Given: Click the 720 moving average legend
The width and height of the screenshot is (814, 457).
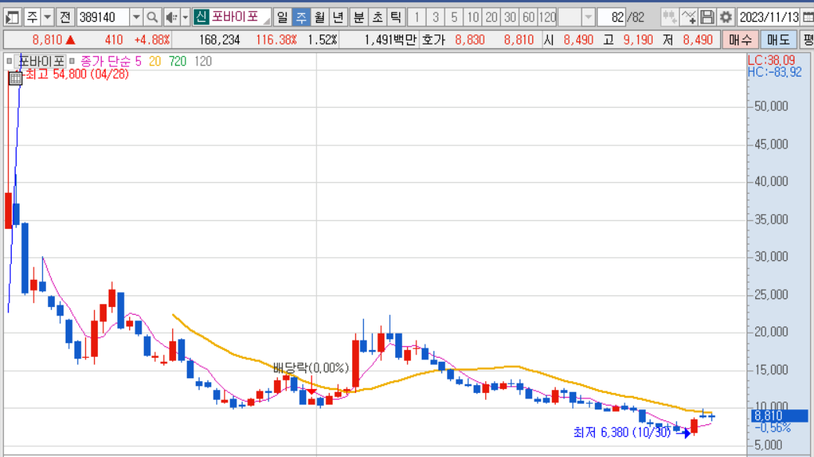Looking at the screenshot, I should tap(178, 61).
